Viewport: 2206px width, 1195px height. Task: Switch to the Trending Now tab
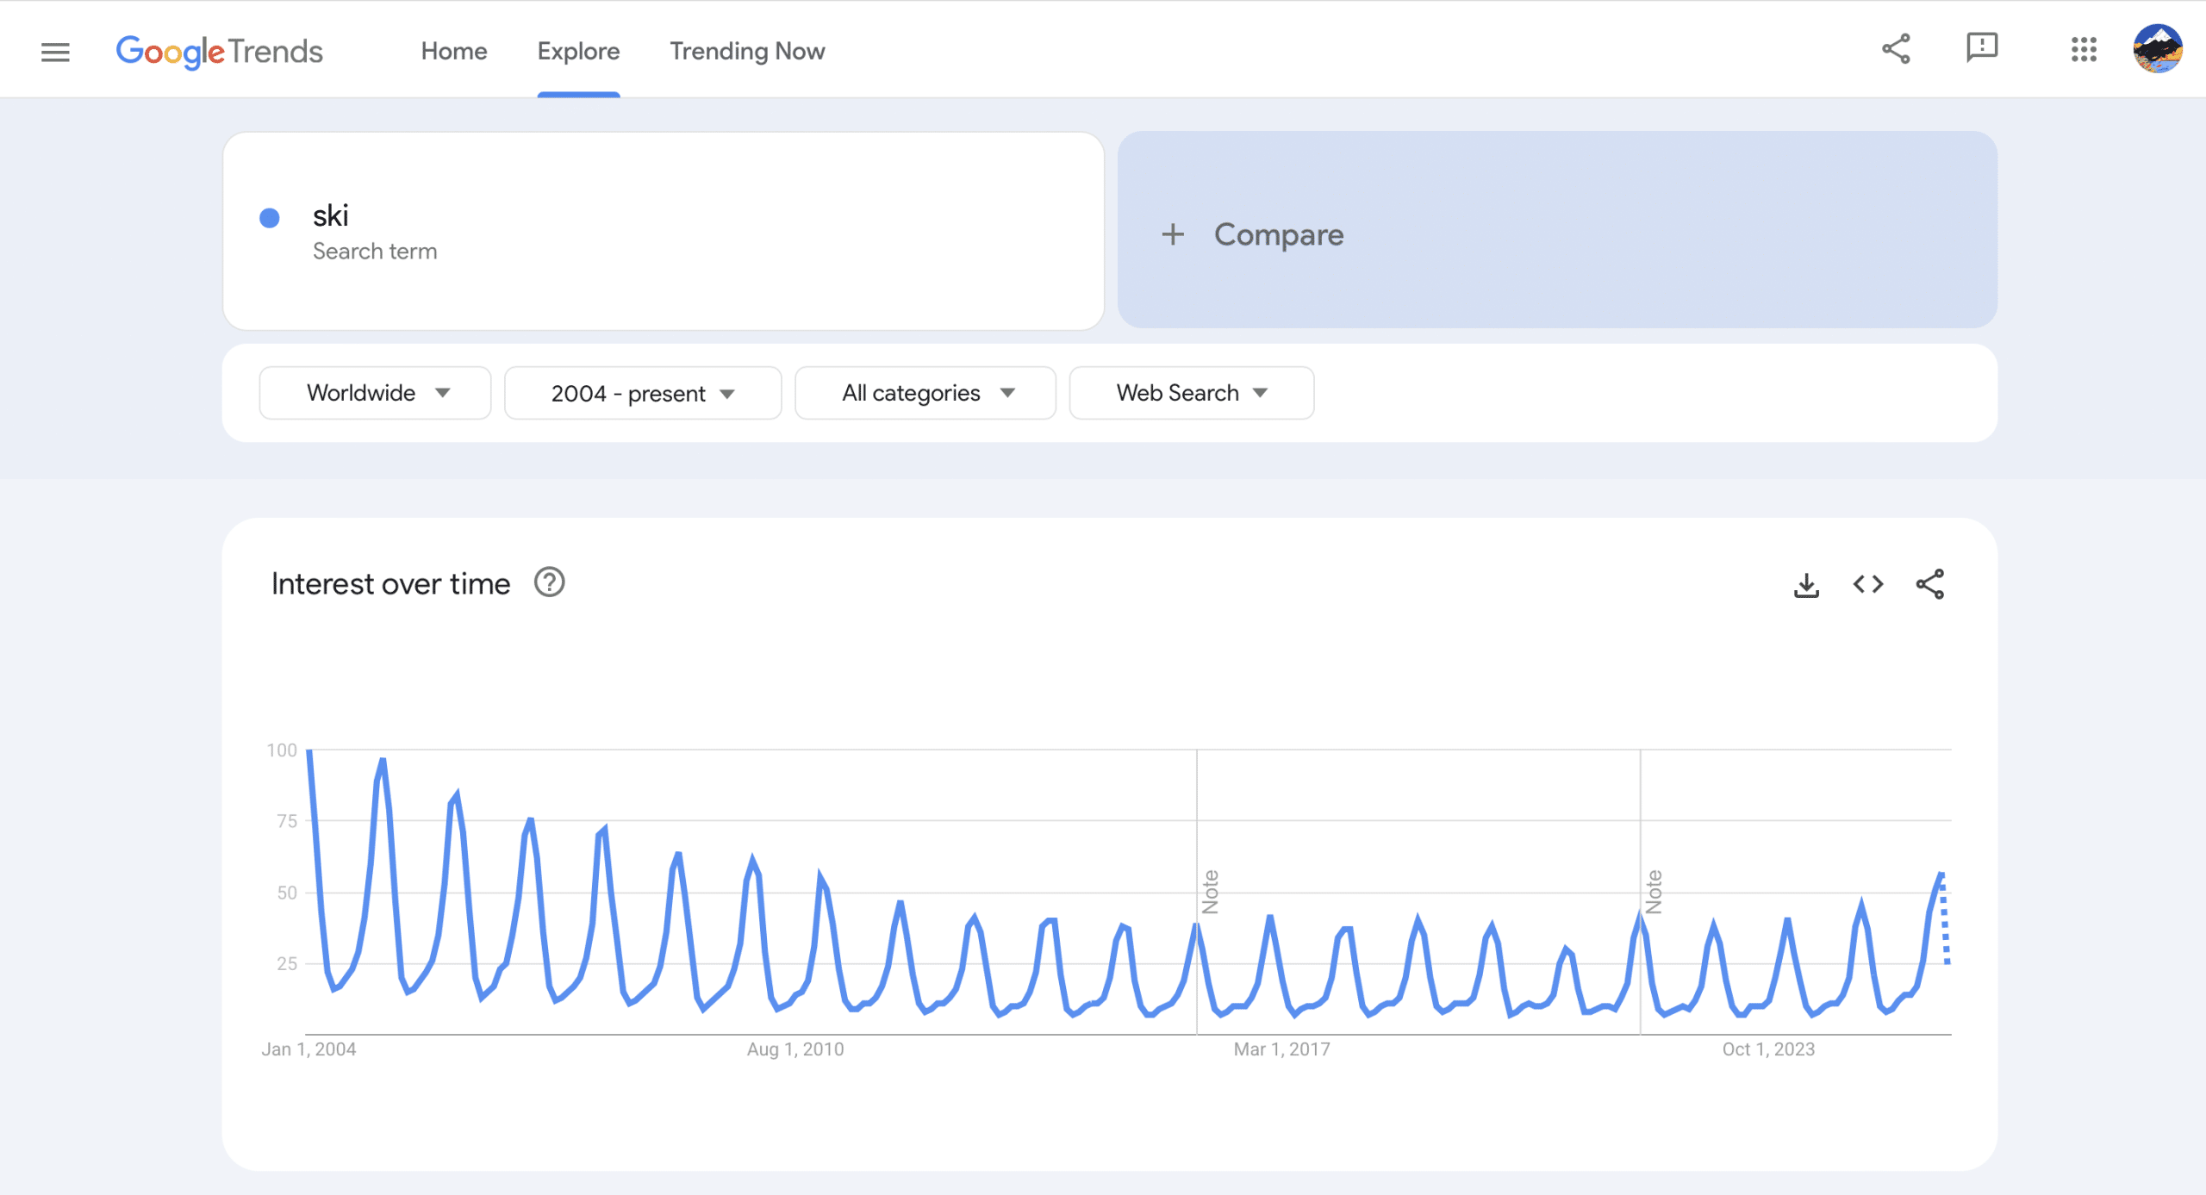click(747, 52)
